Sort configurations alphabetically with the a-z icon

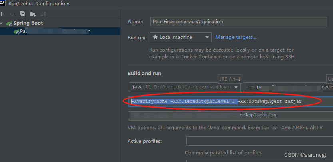click(43, 14)
